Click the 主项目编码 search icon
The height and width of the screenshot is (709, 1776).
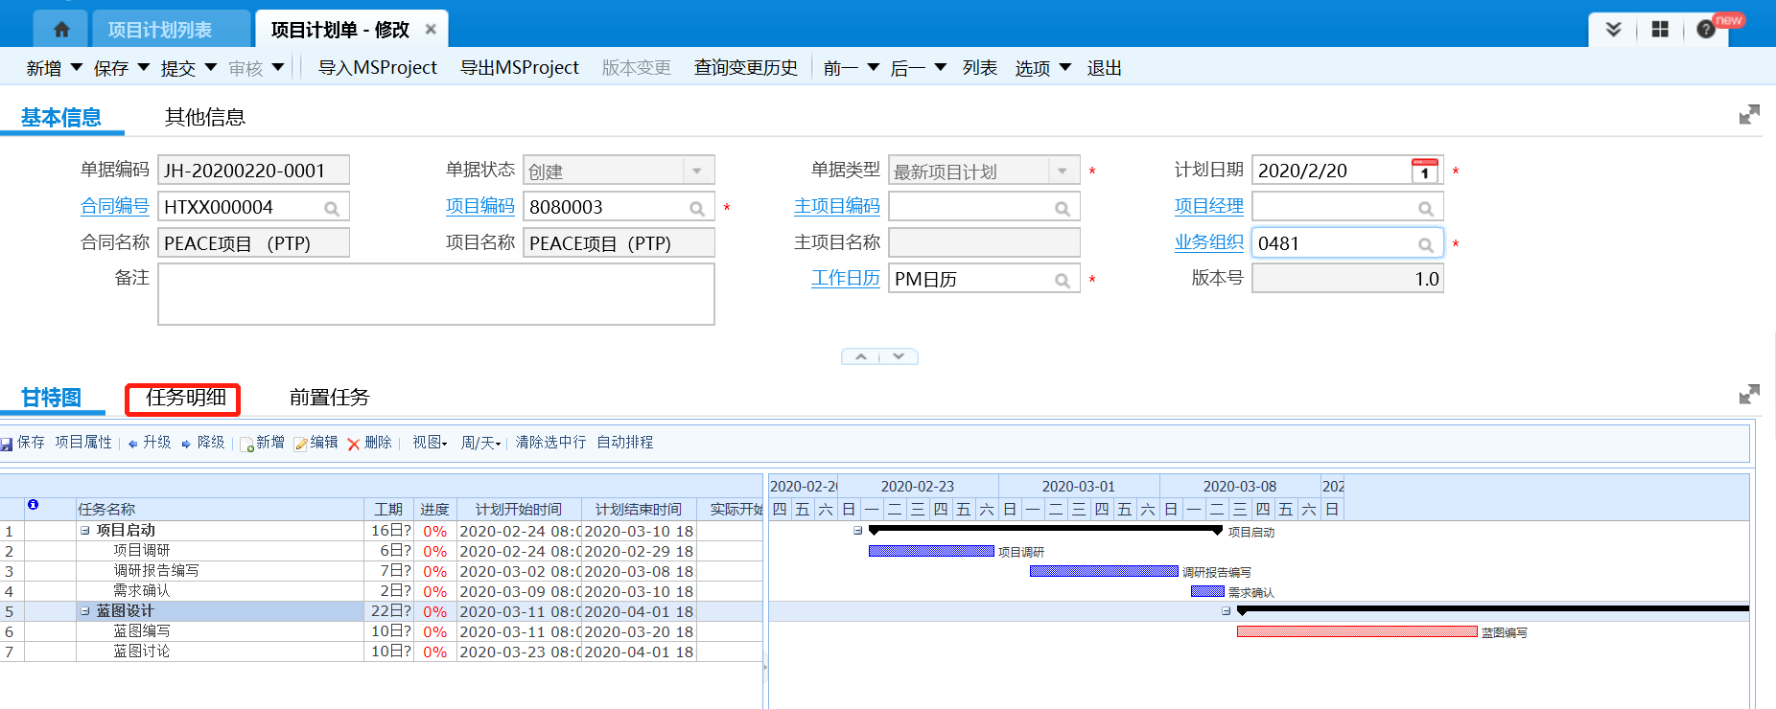pos(1063,208)
